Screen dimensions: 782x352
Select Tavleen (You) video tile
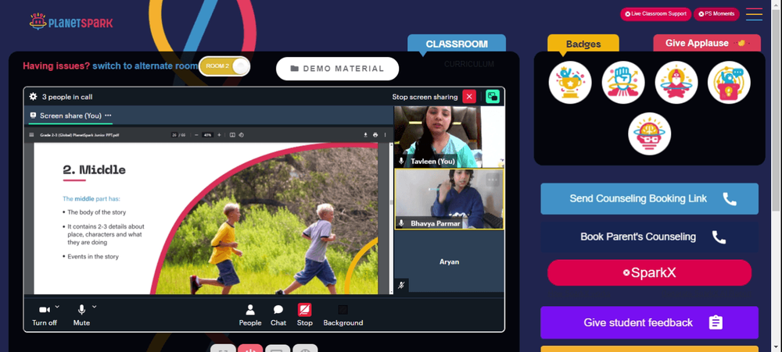[x=449, y=137]
